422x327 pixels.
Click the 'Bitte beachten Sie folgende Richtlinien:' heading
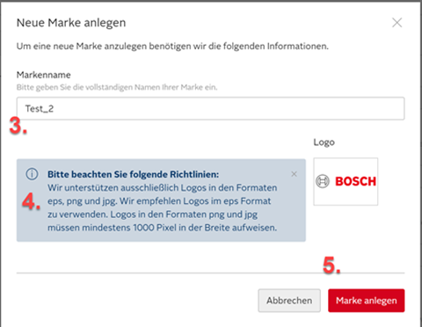134,174
